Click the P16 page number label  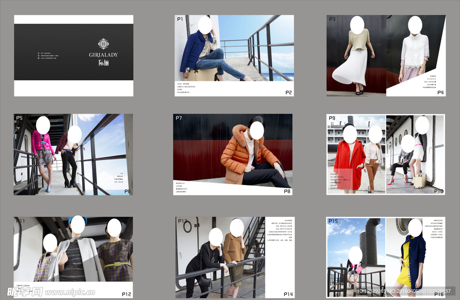click(439, 294)
